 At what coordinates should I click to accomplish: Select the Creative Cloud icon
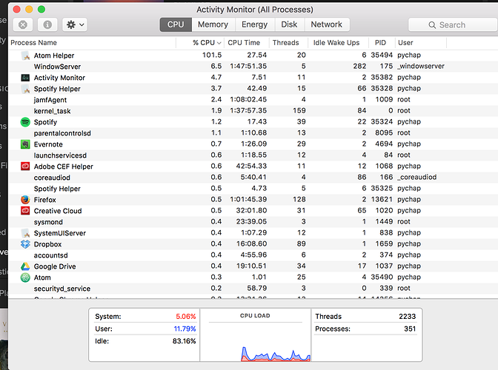(25, 211)
